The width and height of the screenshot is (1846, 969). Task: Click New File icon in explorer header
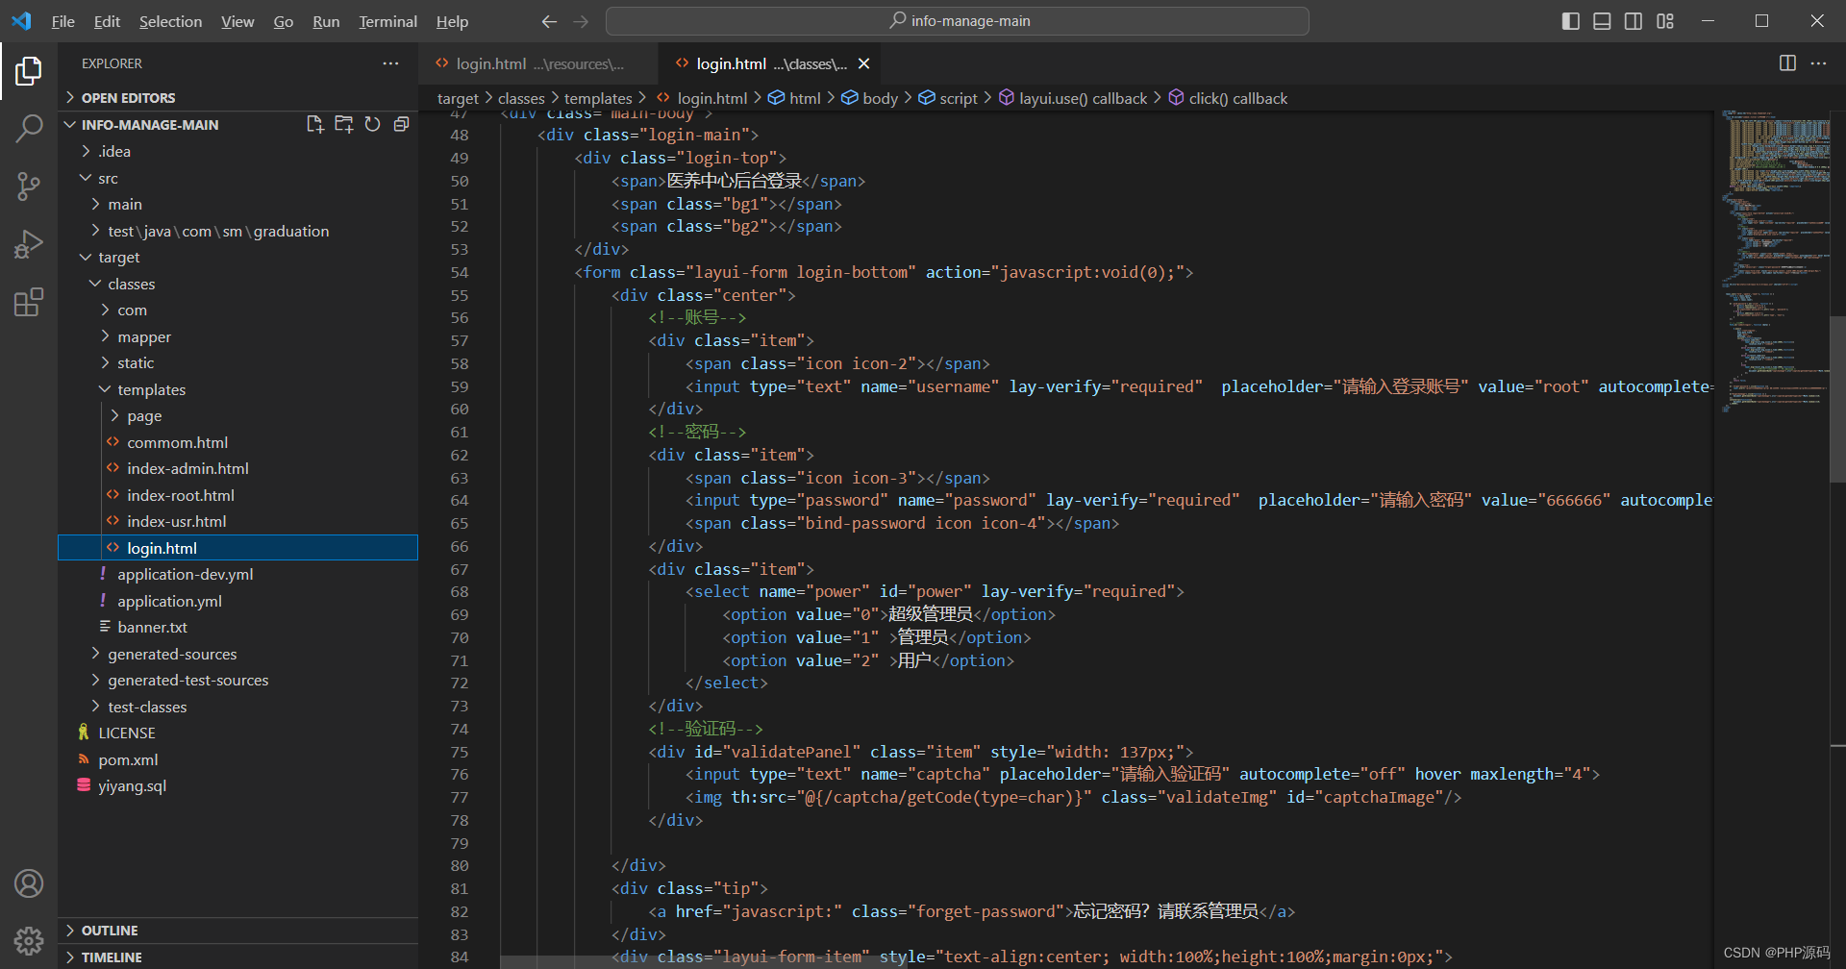coord(314,124)
